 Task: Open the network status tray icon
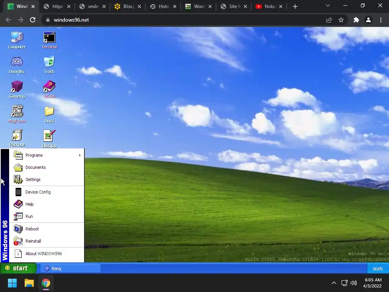tap(344, 283)
